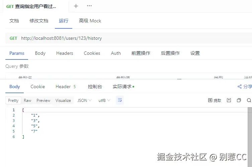Click the response vertical scrollbar
The width and height of the screenshot is (252, 167).
(250, 137)
